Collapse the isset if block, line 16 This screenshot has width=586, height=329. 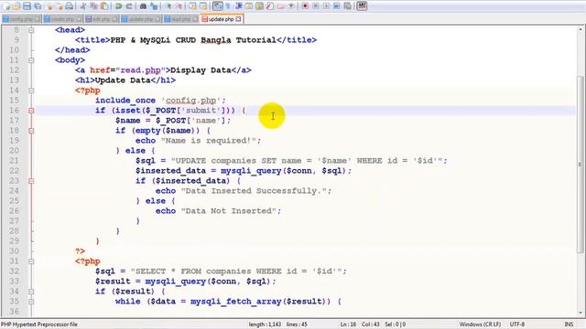coord(31,111)
